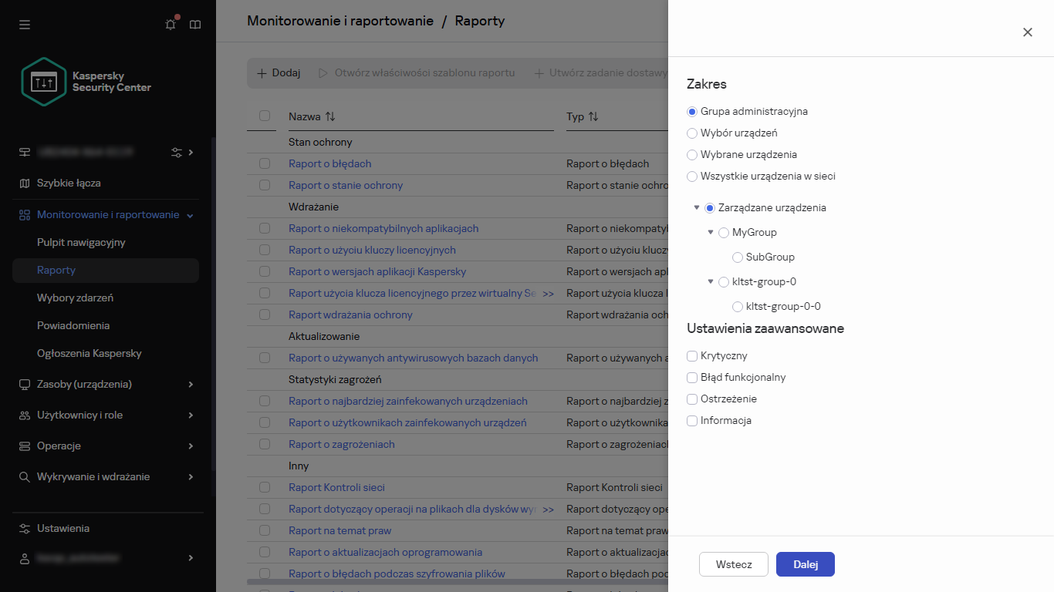
Task: Enable the Krytyczny checkbox
Action: [x=692, y=356]
